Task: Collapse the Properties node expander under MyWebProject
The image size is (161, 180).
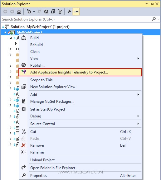Action: [x=11, y=38]
